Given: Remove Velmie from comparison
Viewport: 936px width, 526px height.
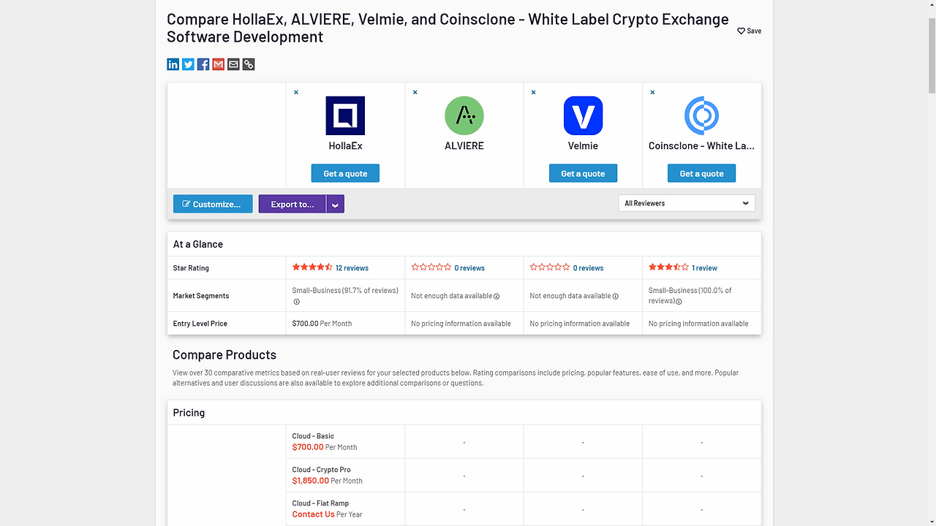Looking at the screenshot, I should pos(534,92).
